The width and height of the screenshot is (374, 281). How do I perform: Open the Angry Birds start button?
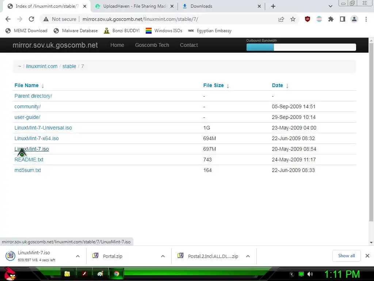pyautogui.click(x=10, y=274)
